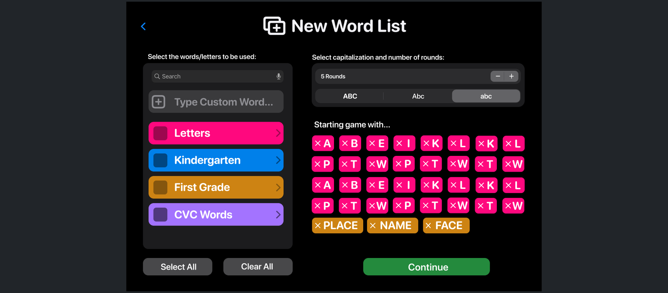Go back using the blue back arrow
This screenshot has width=668, height=293.
pyautogui.click(x=143, y=27)
